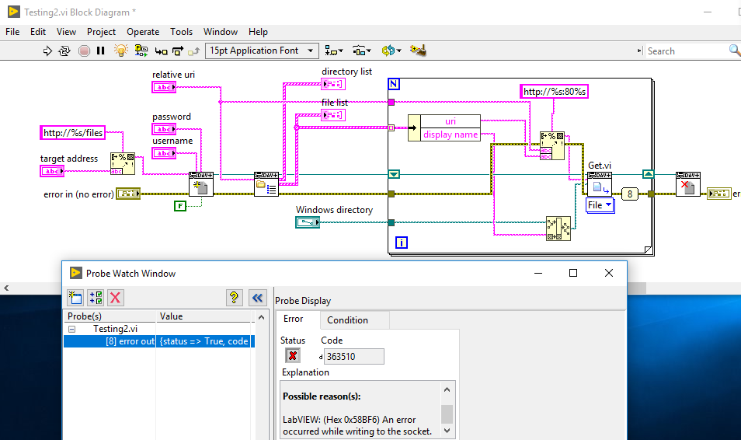Open the View menu
The image size is (741, 440).
click(66, 32)
